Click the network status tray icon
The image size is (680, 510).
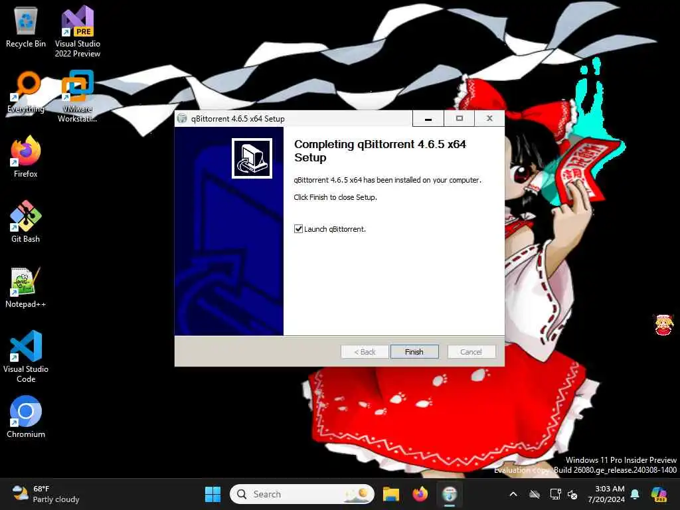(555, 494)
